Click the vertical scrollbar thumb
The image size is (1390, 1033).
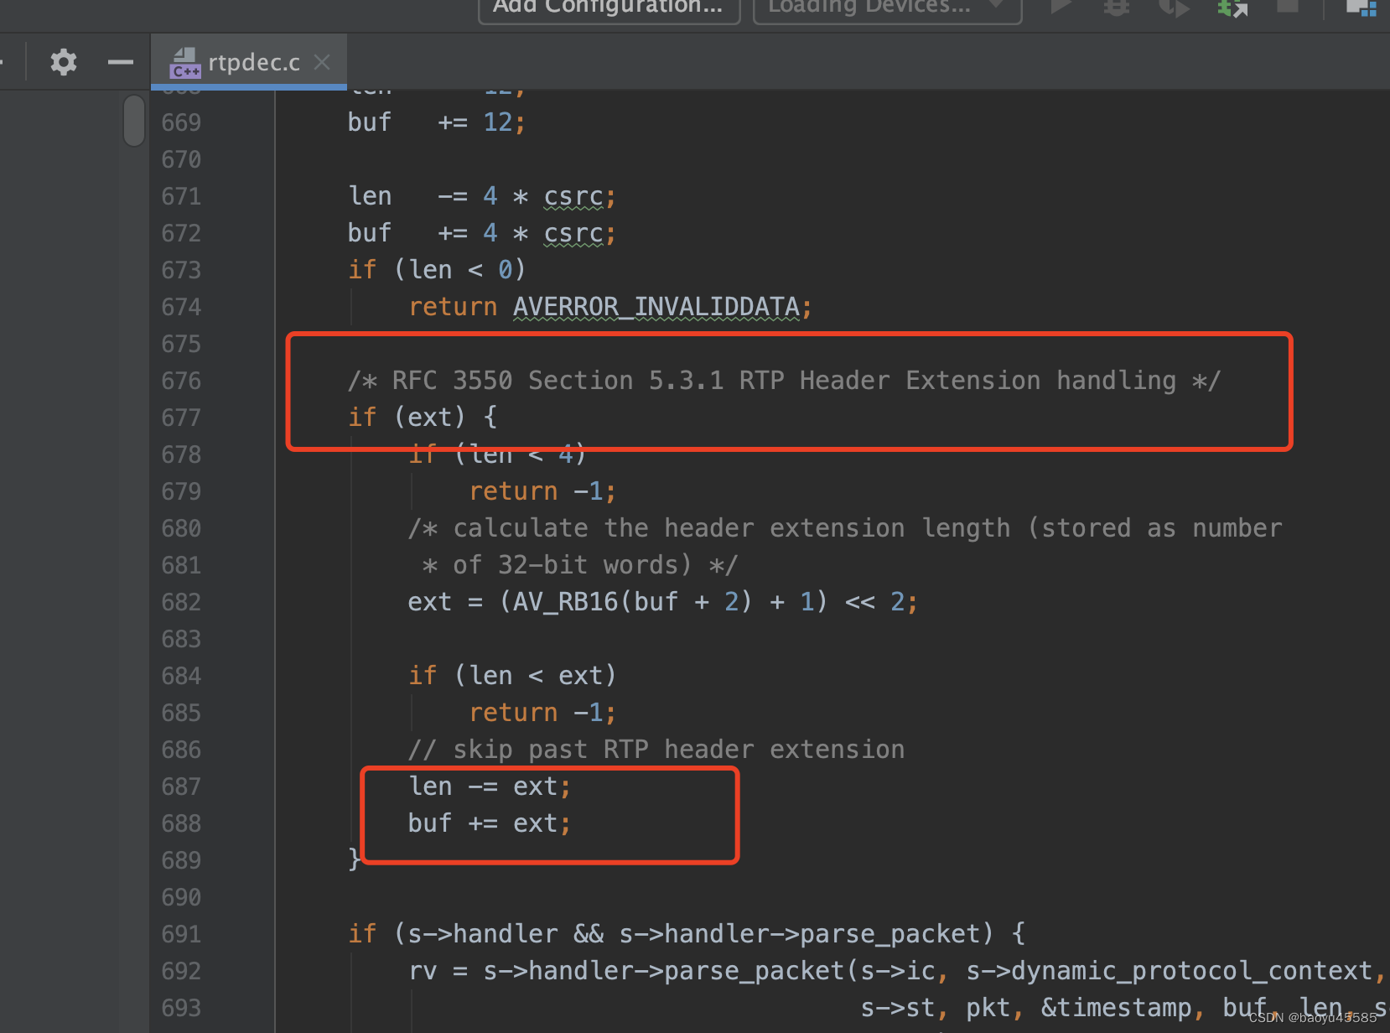pyautogui.click(x=134, y=120)
